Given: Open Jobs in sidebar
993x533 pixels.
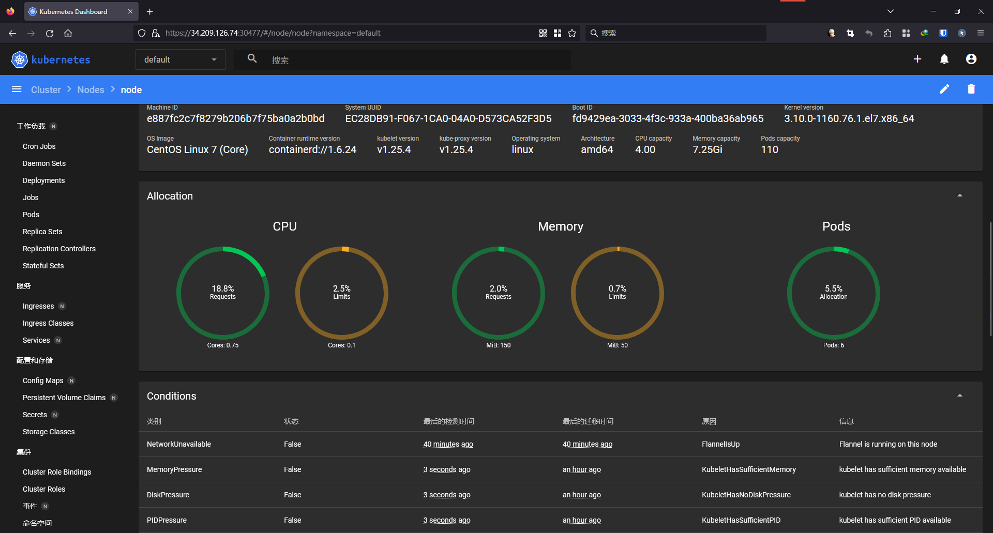Looking at the screenshot, I should click(x=31, y=197).
